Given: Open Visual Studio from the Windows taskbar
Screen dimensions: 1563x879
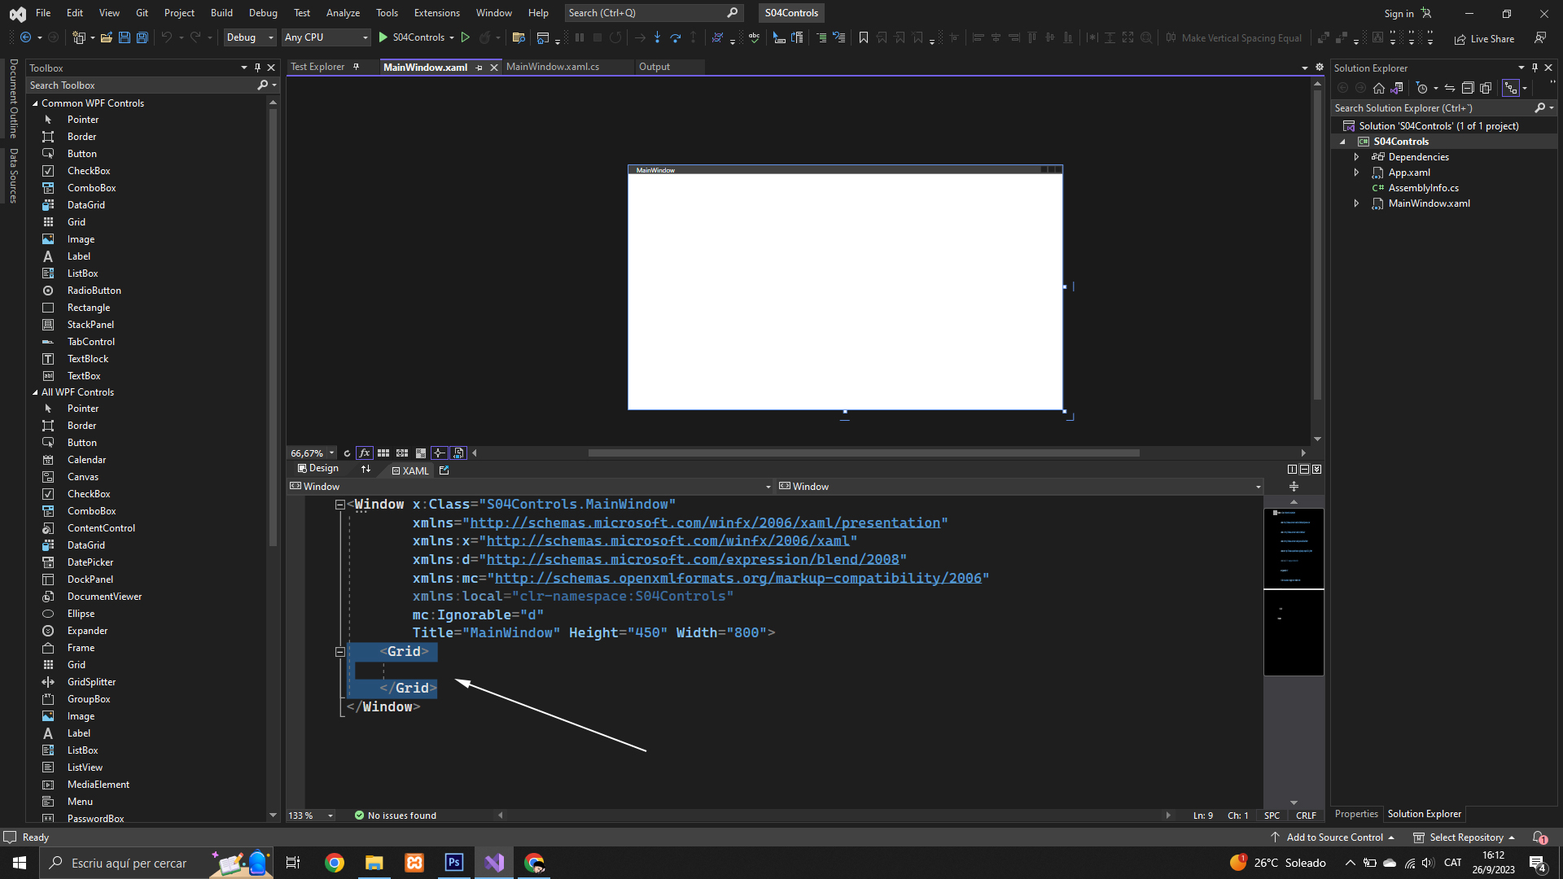Looking at the screenshot, I should point(494,863).
